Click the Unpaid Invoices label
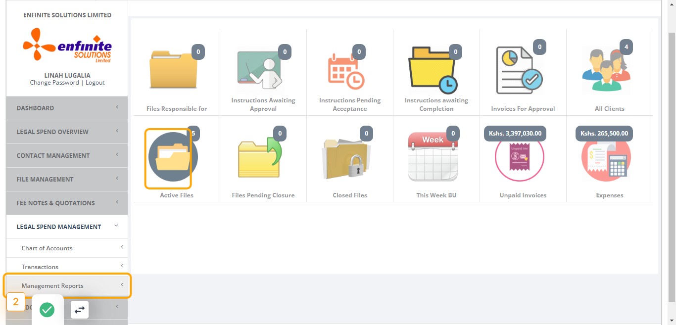The height and width of the screenshot is (325, 676). pos(523,195)
